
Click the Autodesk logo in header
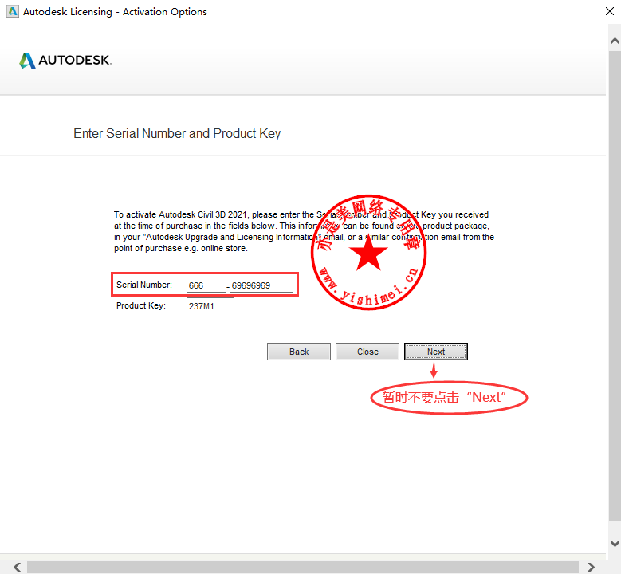pos(65,61)
